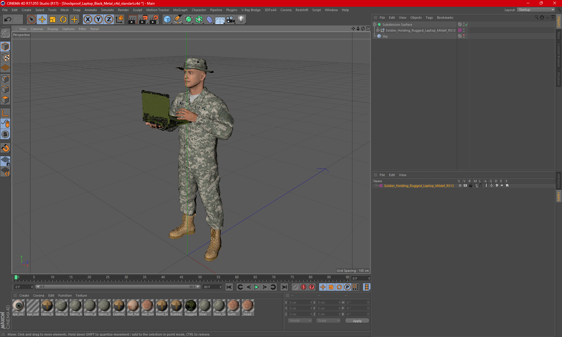Toggle Sky object visibility dots
The width and height of the screenshot is (562, 337).
464,36
